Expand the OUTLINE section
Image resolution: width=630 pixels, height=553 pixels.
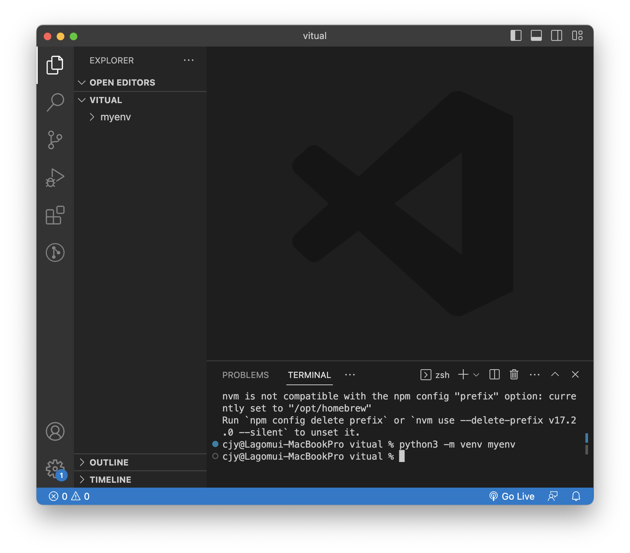pyautogui.click(x=109, y=462)
